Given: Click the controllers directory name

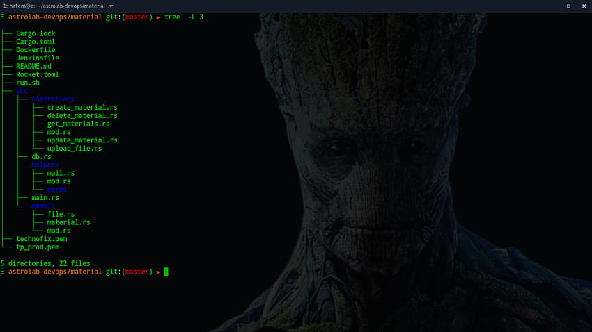Looking at the screenshot, I should pos(53,99).
